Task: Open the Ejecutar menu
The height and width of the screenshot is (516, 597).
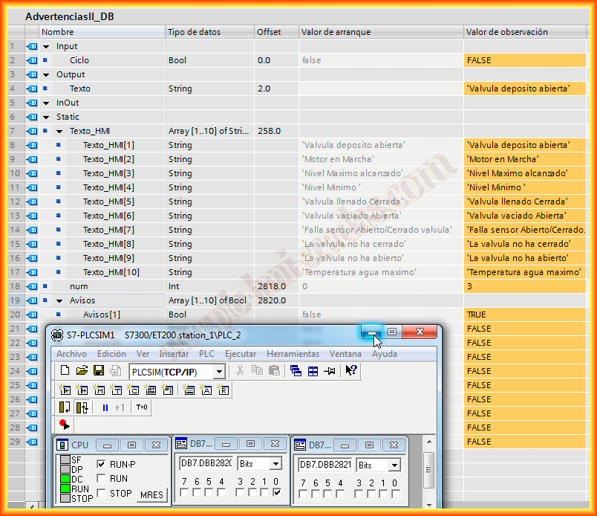Action: [241, 354]
